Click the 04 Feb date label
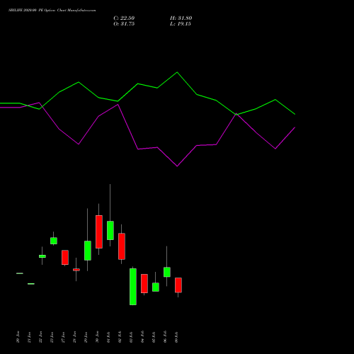 click(x=143, y=337)
